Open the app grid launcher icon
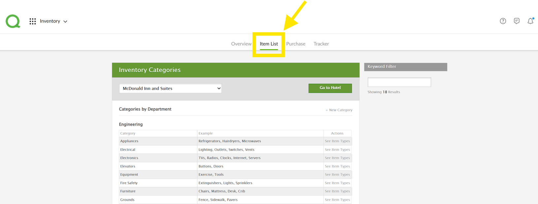The height and width of the screenshot is (204, 538). [33, 21]
